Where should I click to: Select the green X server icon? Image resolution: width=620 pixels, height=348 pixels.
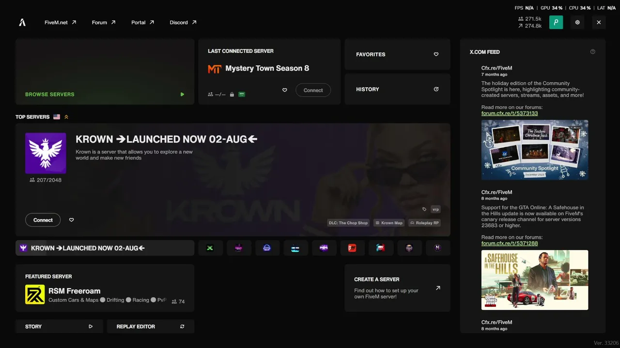coord(210,248)
